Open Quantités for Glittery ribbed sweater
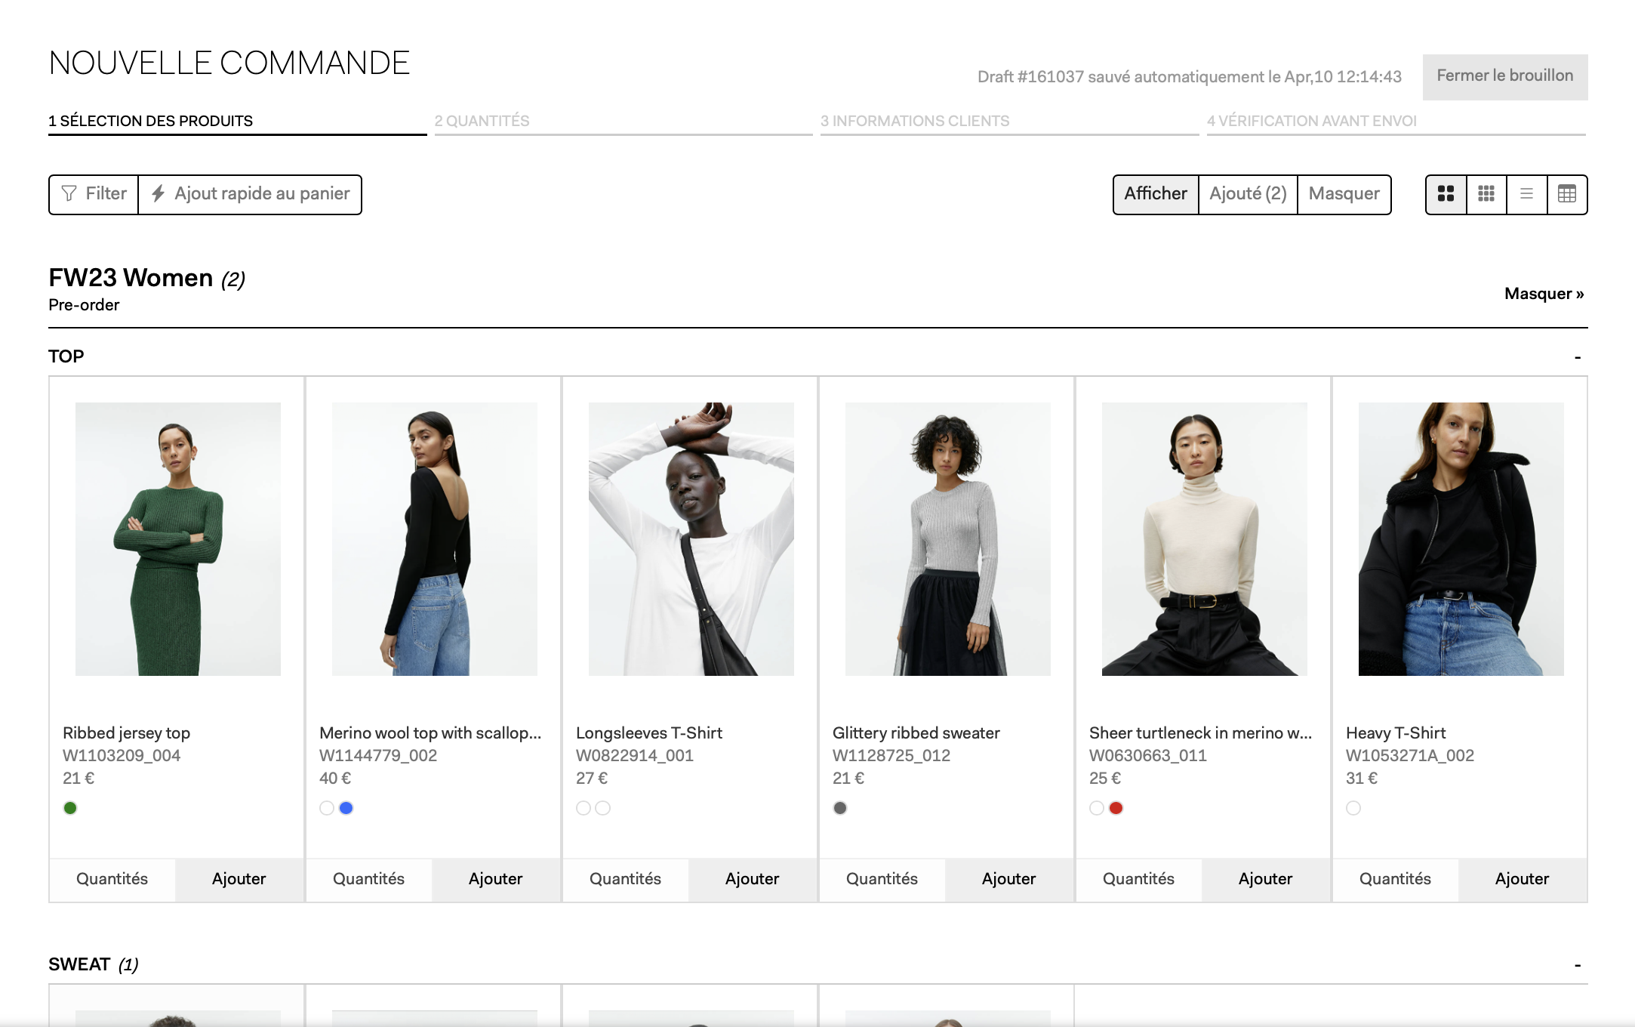1635x1027 pixels. click(x=882, y=880)
